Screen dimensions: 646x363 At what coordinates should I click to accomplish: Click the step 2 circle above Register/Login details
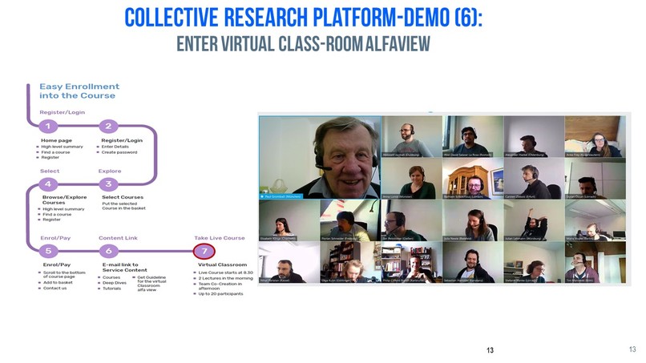click(108, 126)
